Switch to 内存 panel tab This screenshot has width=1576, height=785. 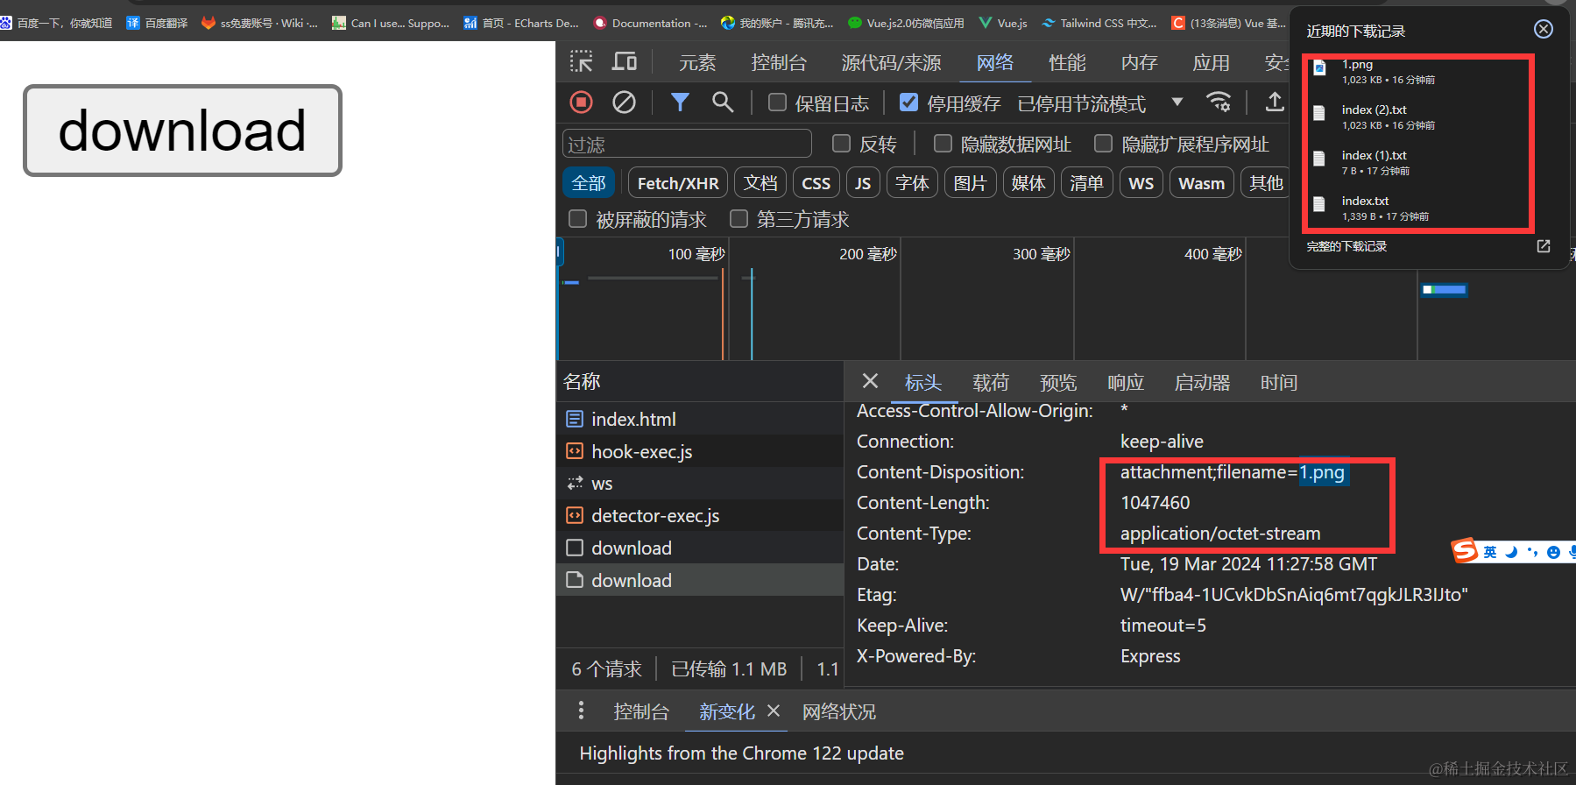(x=1139, y=62)
